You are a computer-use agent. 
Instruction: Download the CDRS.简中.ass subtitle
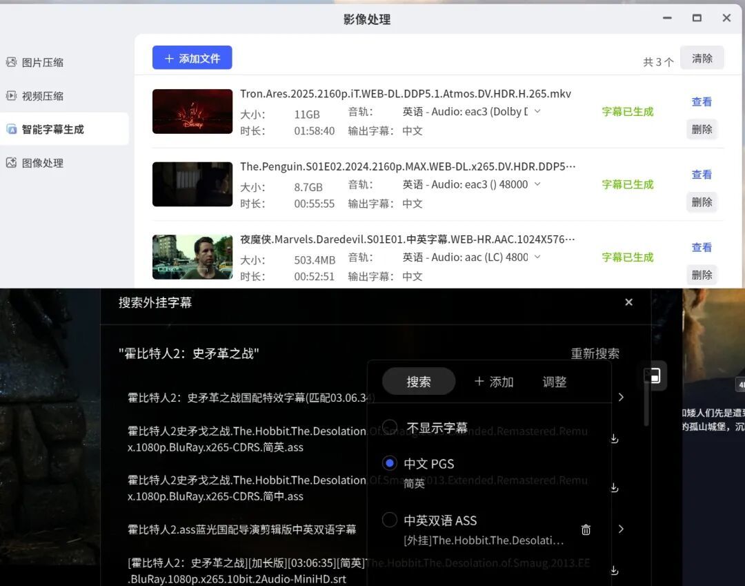pos(615,487)
